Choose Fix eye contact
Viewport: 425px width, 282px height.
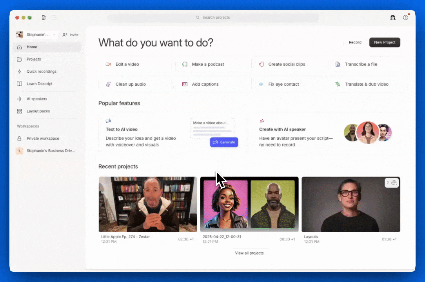coord(288,84)
